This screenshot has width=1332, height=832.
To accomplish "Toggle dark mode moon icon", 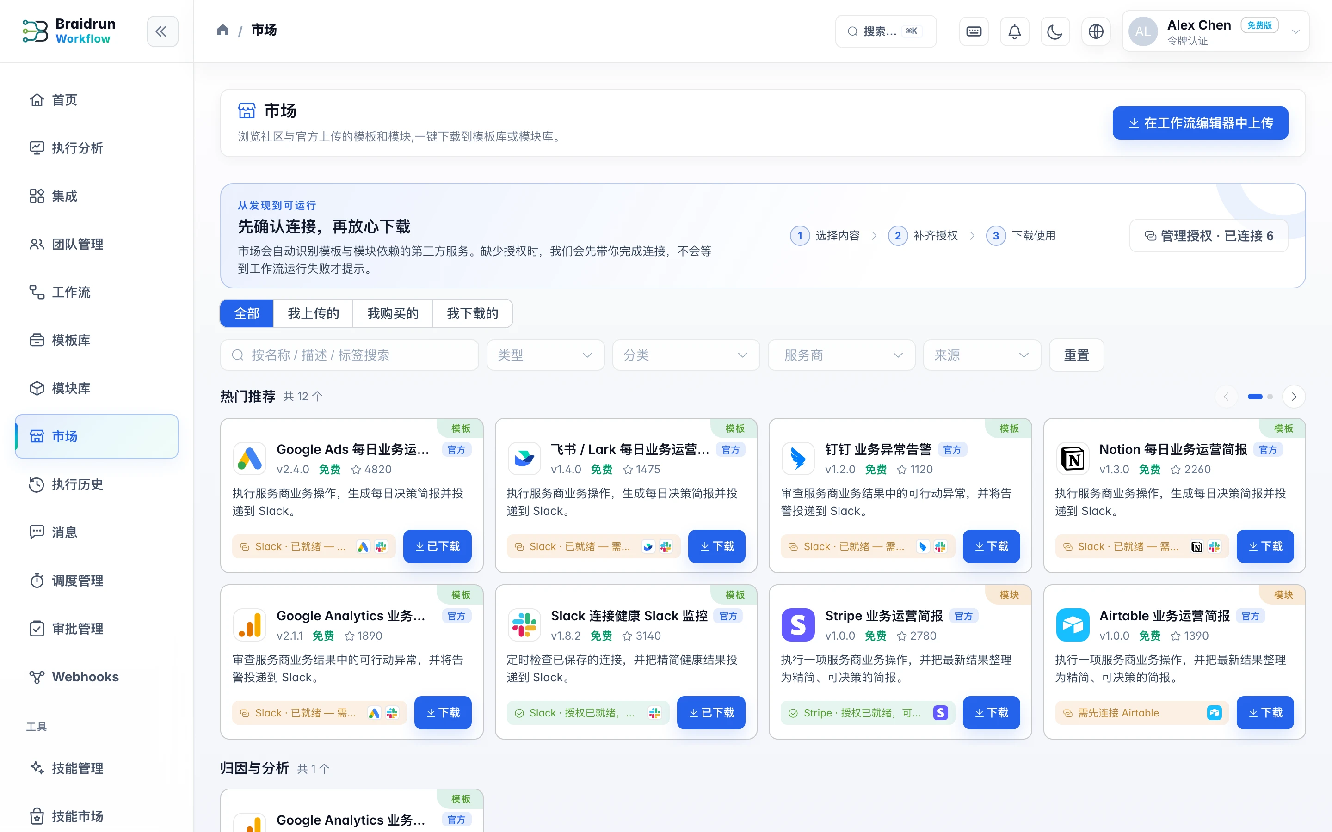I will [x=1055, y=31].
